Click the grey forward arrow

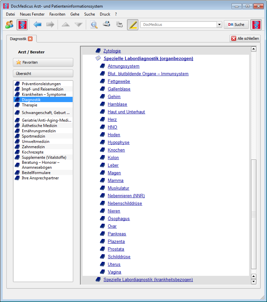point(50,25)
